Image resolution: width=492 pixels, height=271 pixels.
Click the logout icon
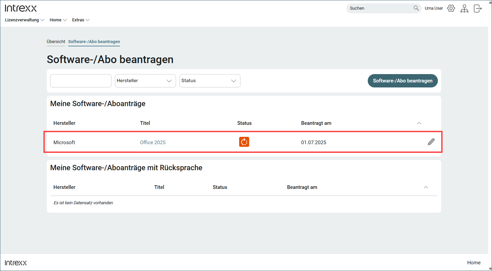point(478,8)
